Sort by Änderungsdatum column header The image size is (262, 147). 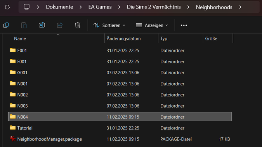click(124, 38)
